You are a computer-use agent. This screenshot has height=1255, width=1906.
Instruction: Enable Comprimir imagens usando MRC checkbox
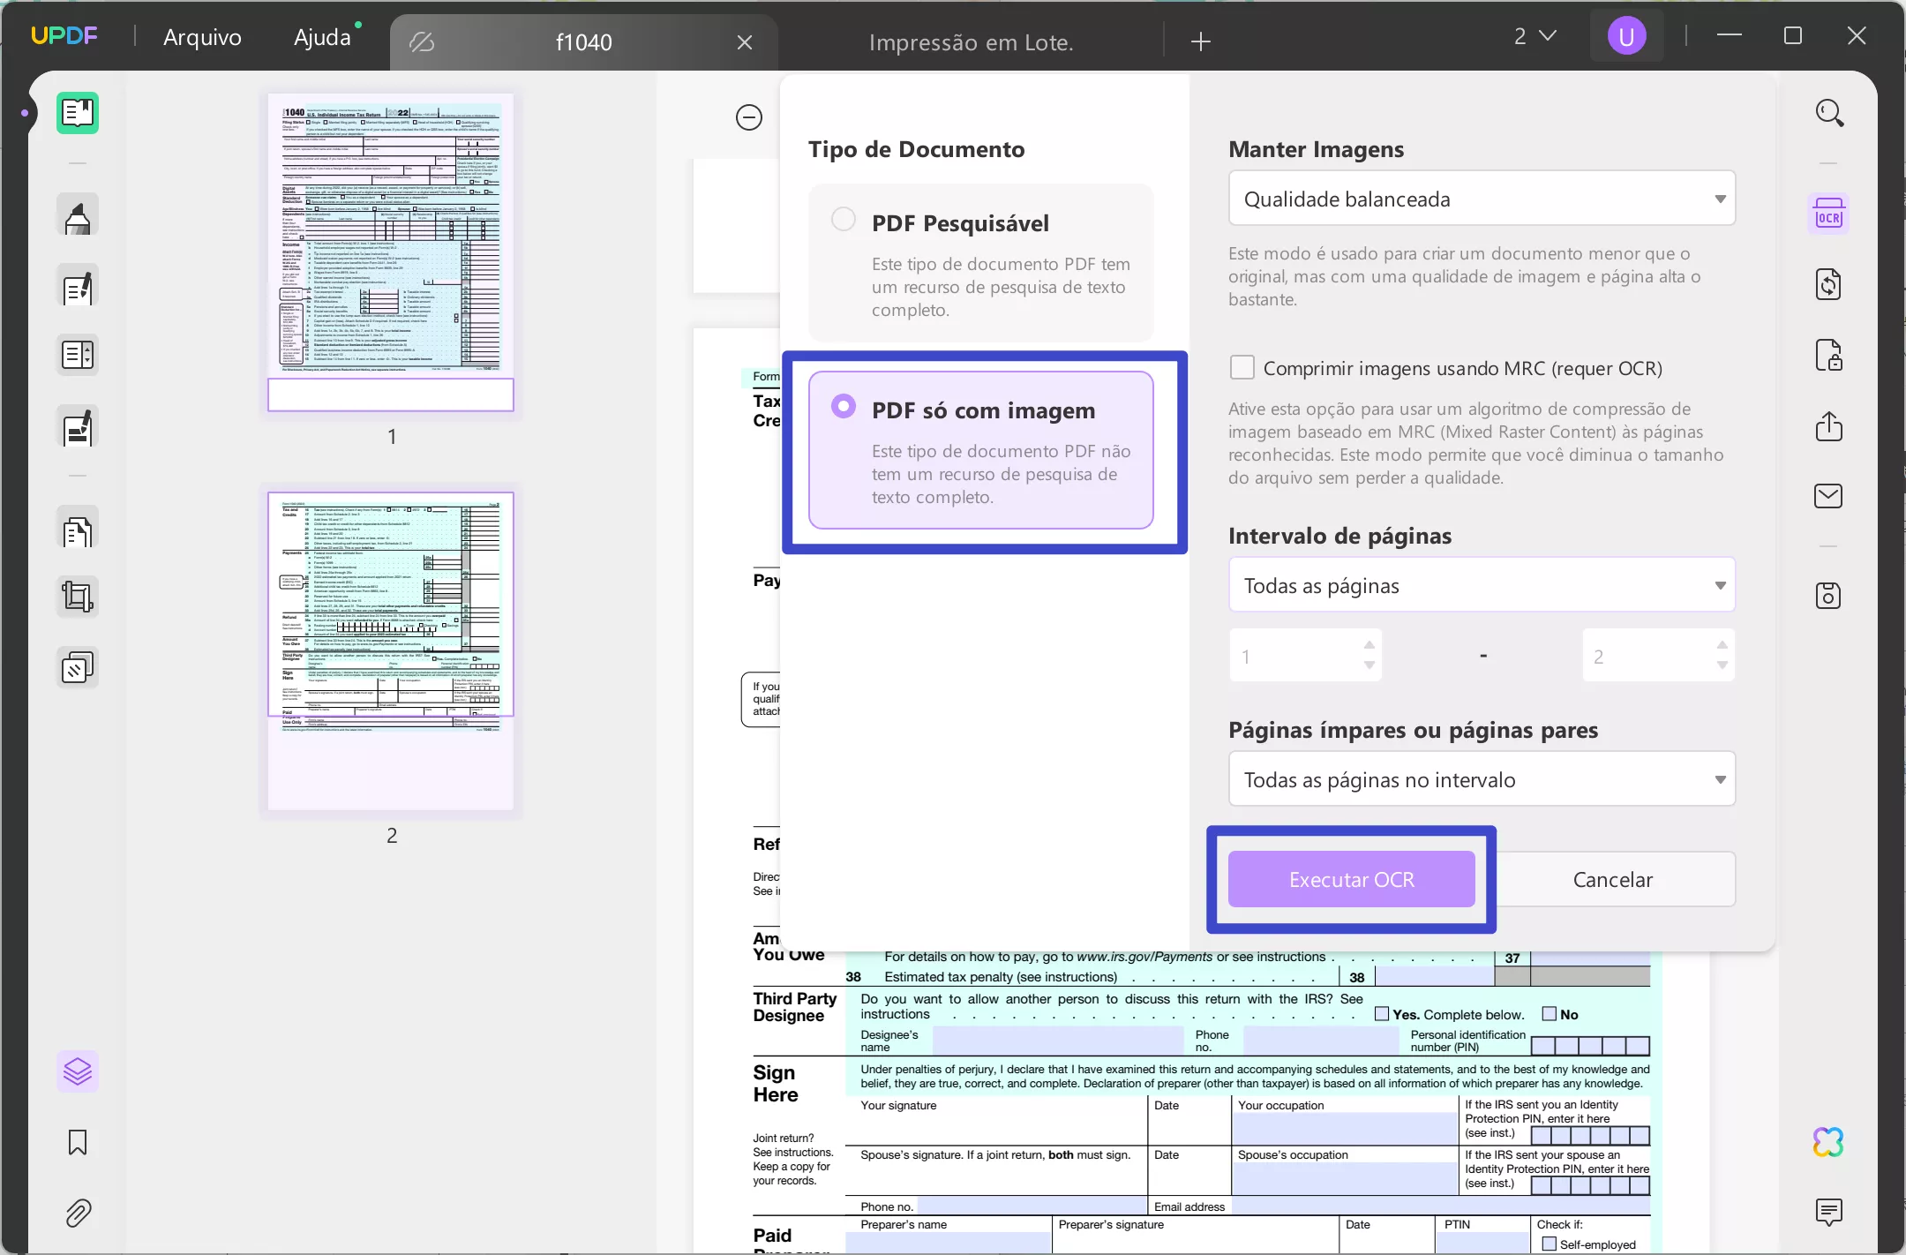pyautogui.click(x=1241, y=367)
